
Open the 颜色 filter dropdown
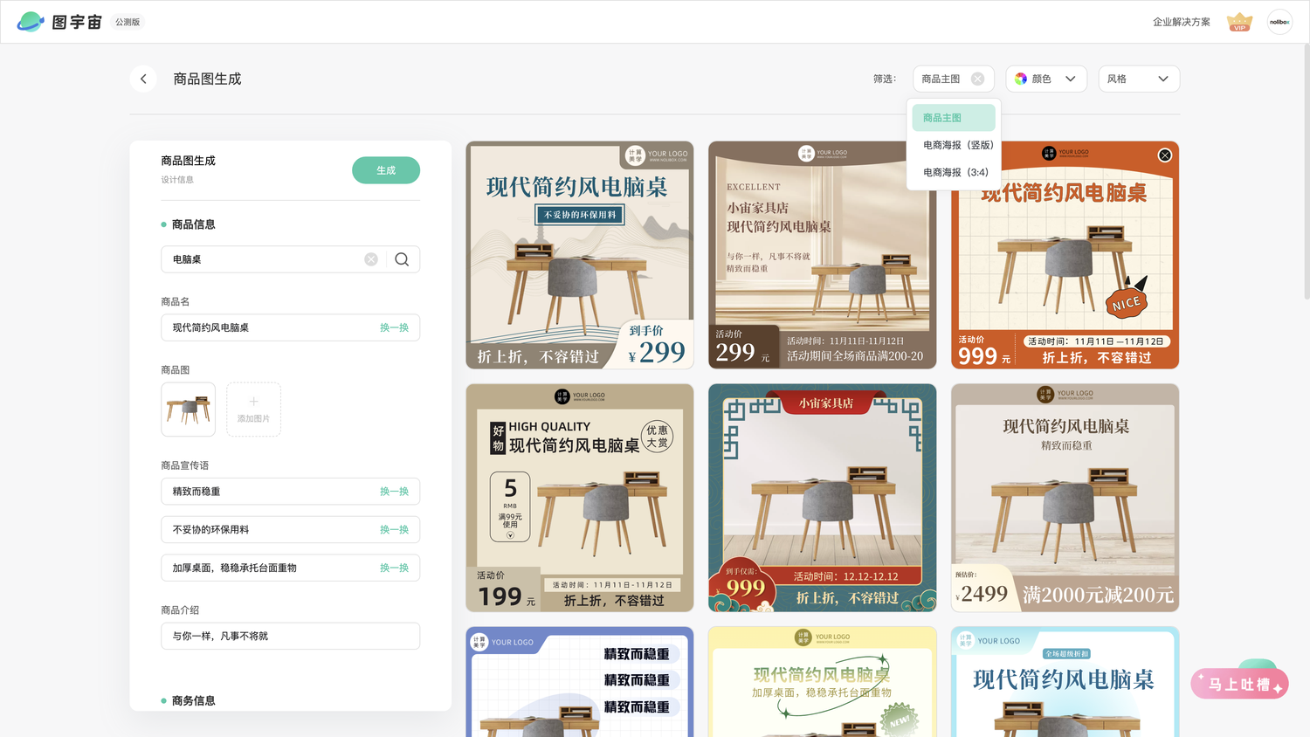(x=1046, y=79)
